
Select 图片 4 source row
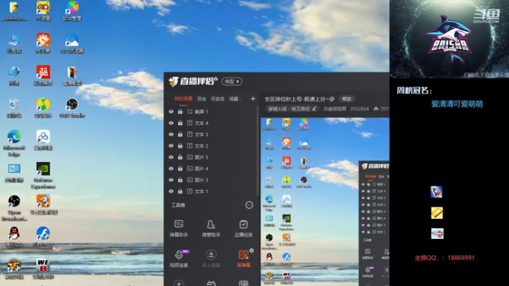coord(212,168)
